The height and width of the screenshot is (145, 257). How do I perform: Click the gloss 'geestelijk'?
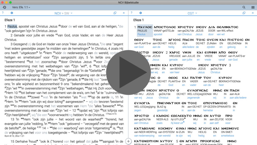click(162, 110)
